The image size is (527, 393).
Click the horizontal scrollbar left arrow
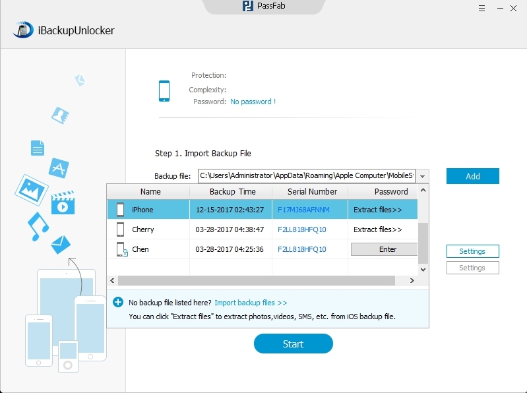pos(112,280)
